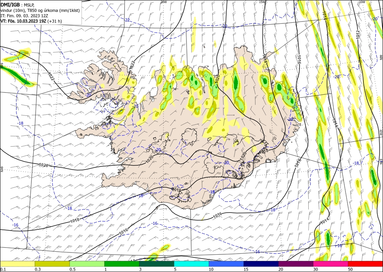Click the yellow 0.1 precipitation legend swatch

tap(17, 264)
